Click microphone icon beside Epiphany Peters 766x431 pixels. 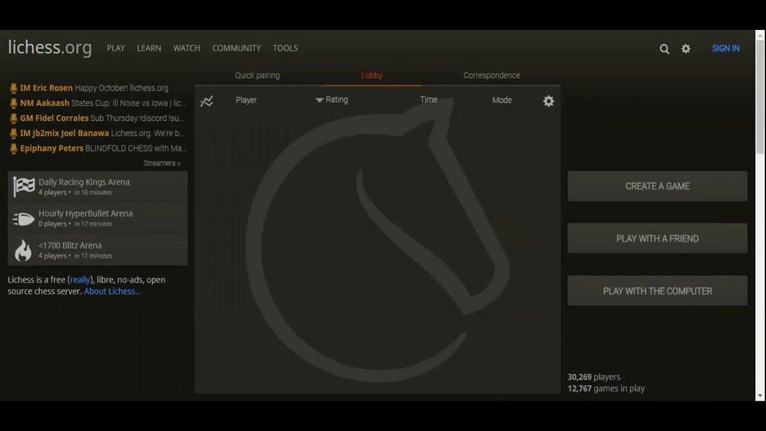(14, 148)
